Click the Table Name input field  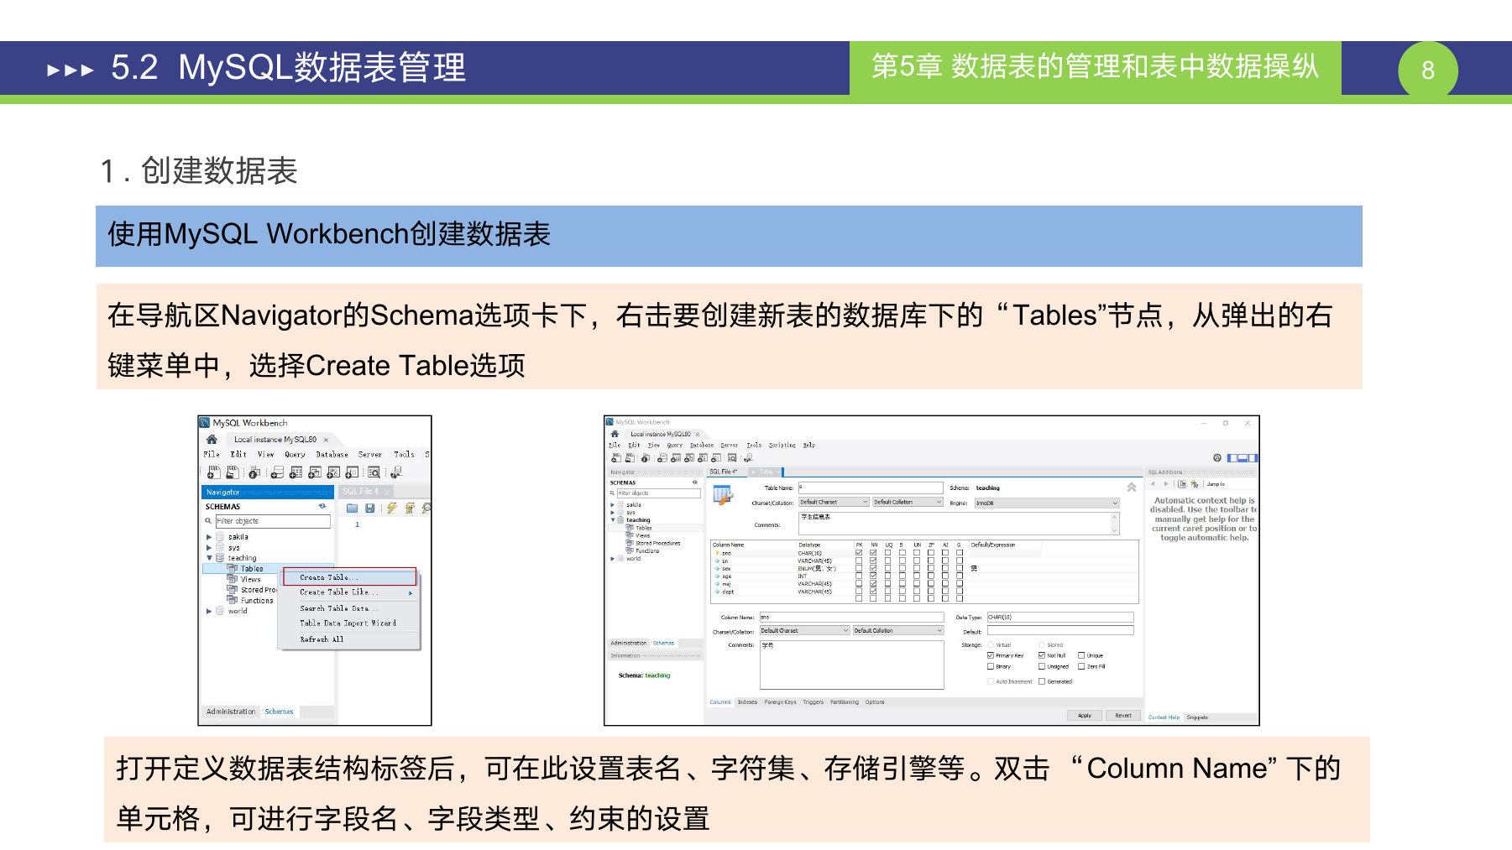[x=870, y=488]
